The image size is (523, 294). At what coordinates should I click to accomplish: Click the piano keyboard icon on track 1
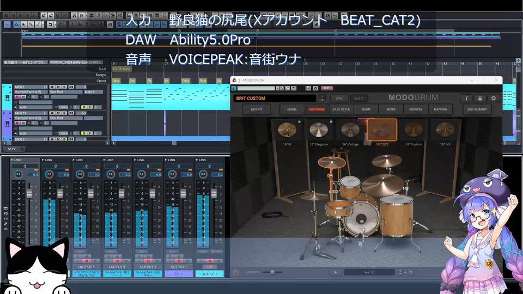pos(7,98)
